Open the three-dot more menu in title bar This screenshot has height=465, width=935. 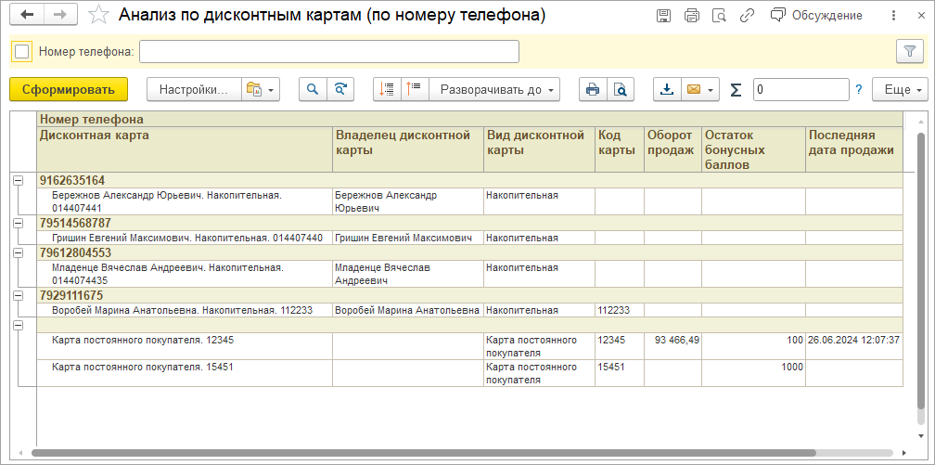pos(893,16)
